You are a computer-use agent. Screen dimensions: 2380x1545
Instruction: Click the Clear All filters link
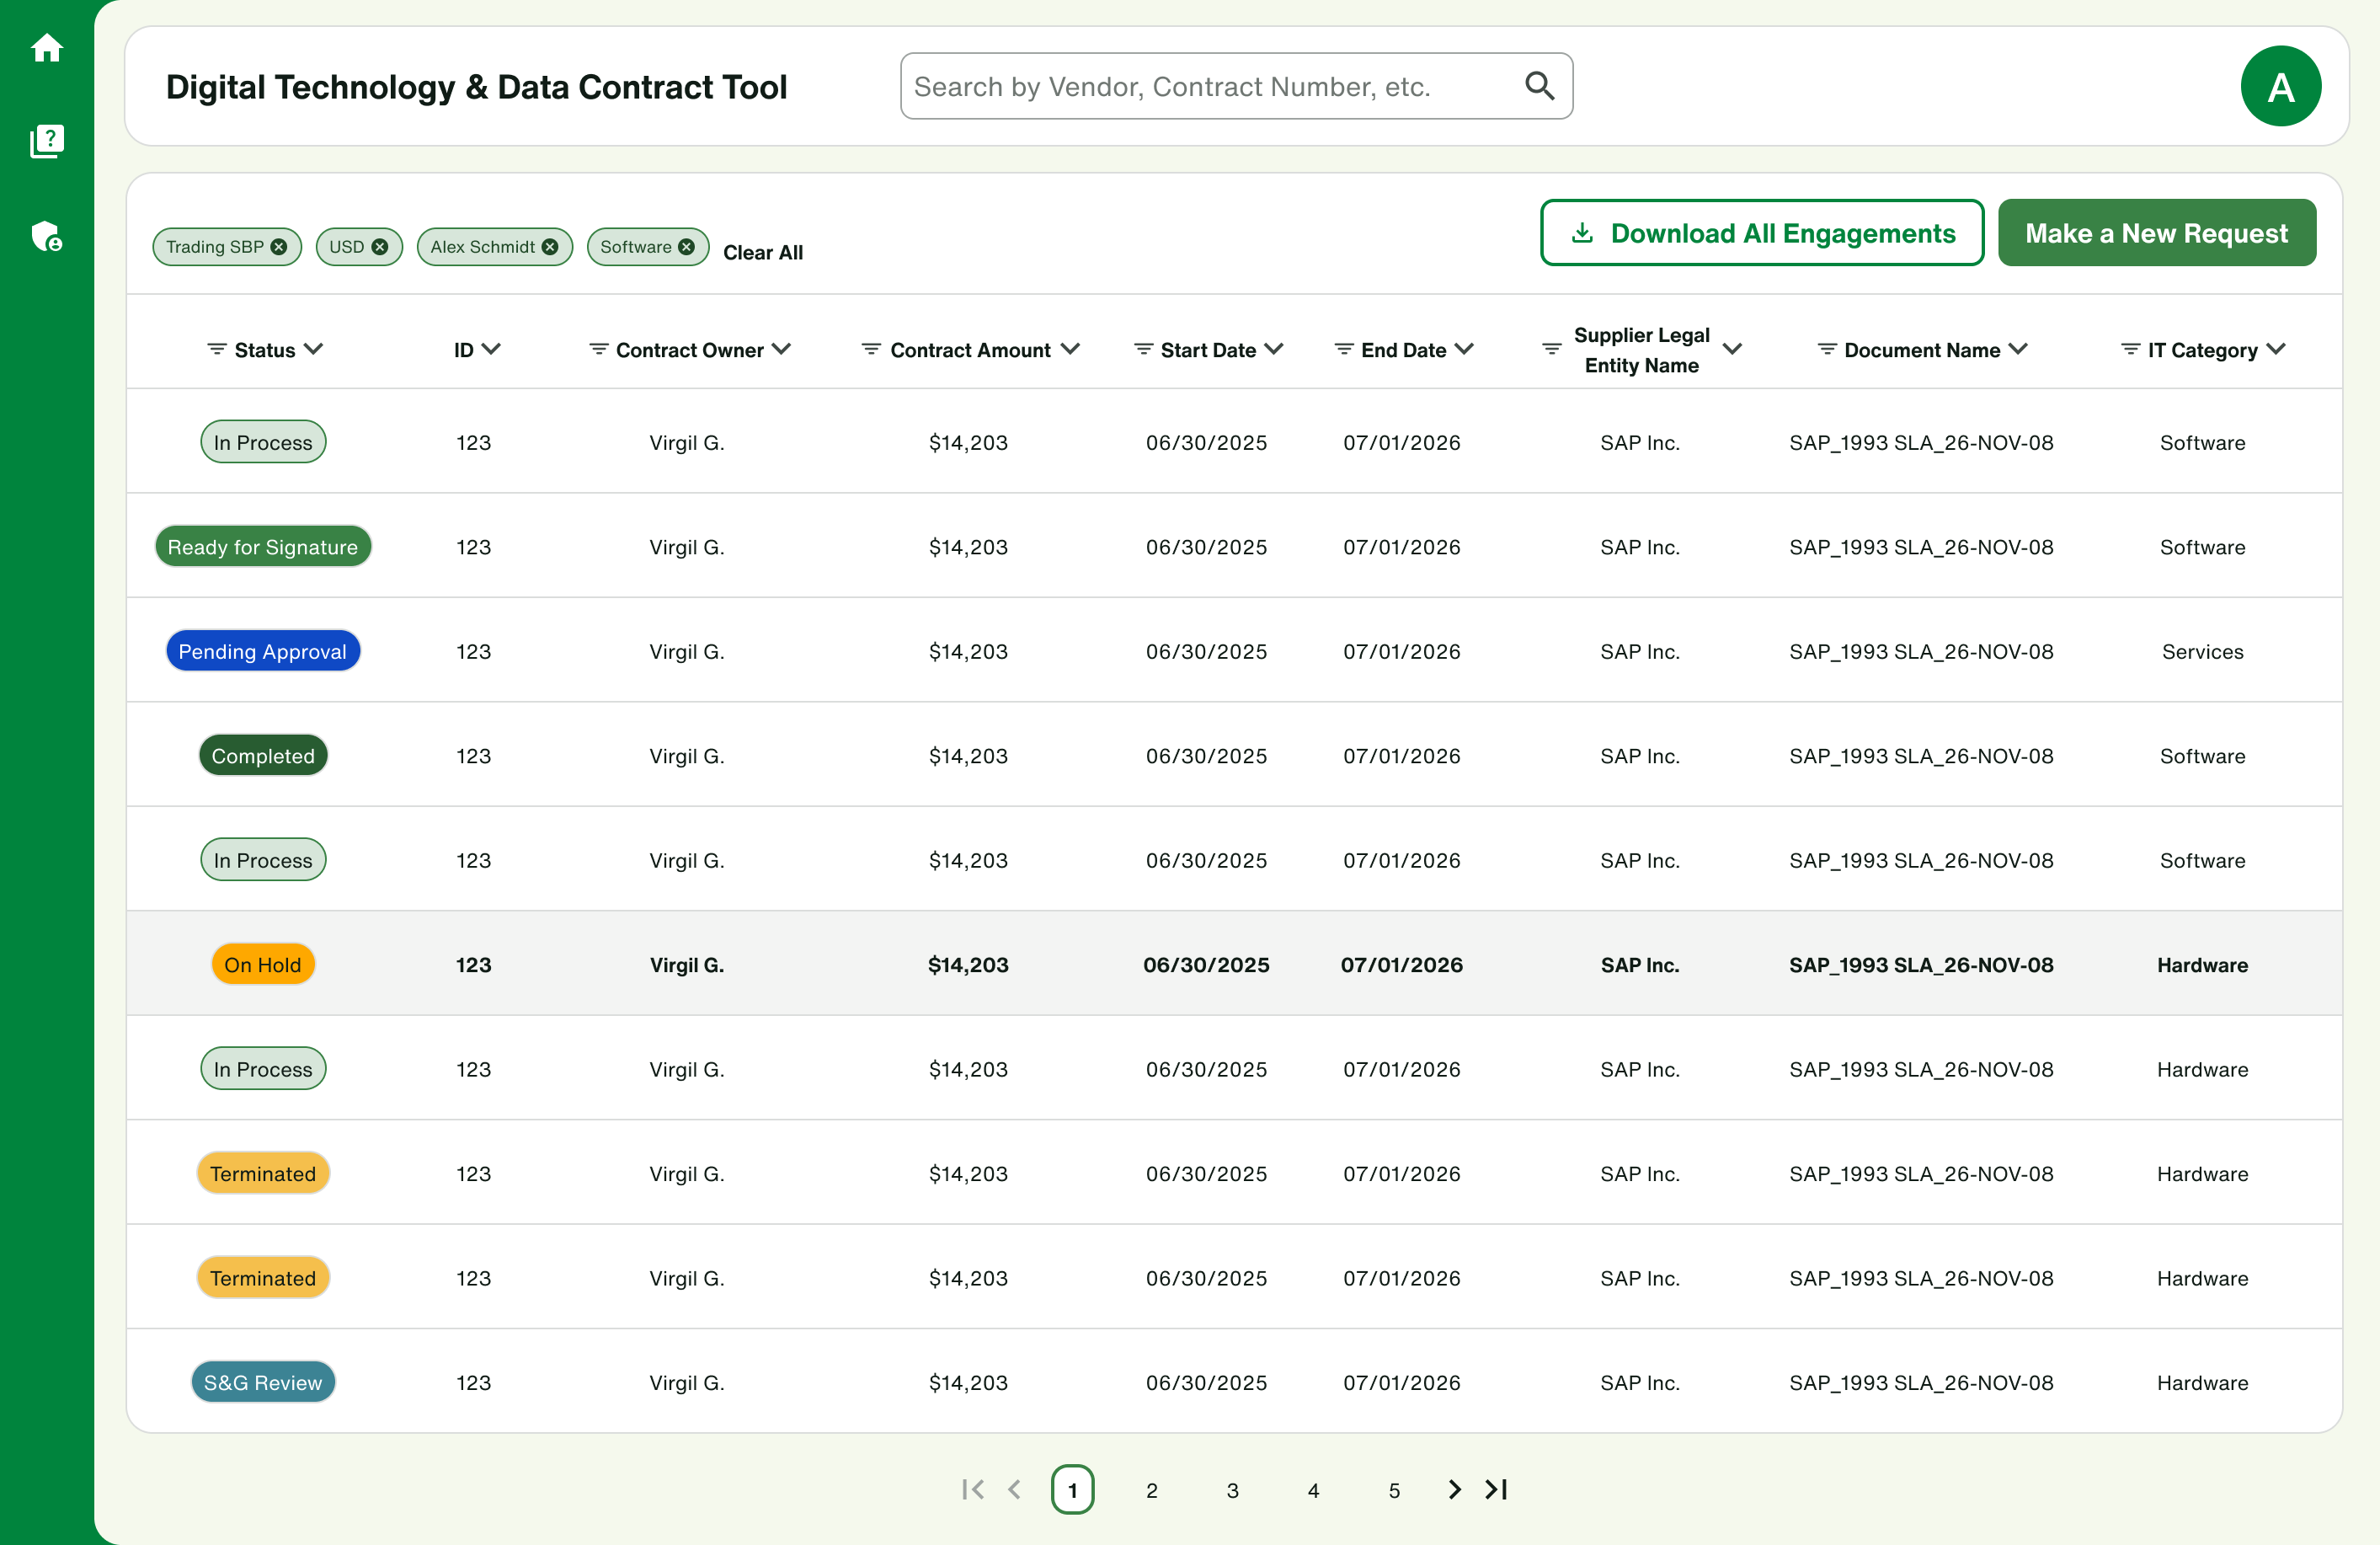pos(763,253)
